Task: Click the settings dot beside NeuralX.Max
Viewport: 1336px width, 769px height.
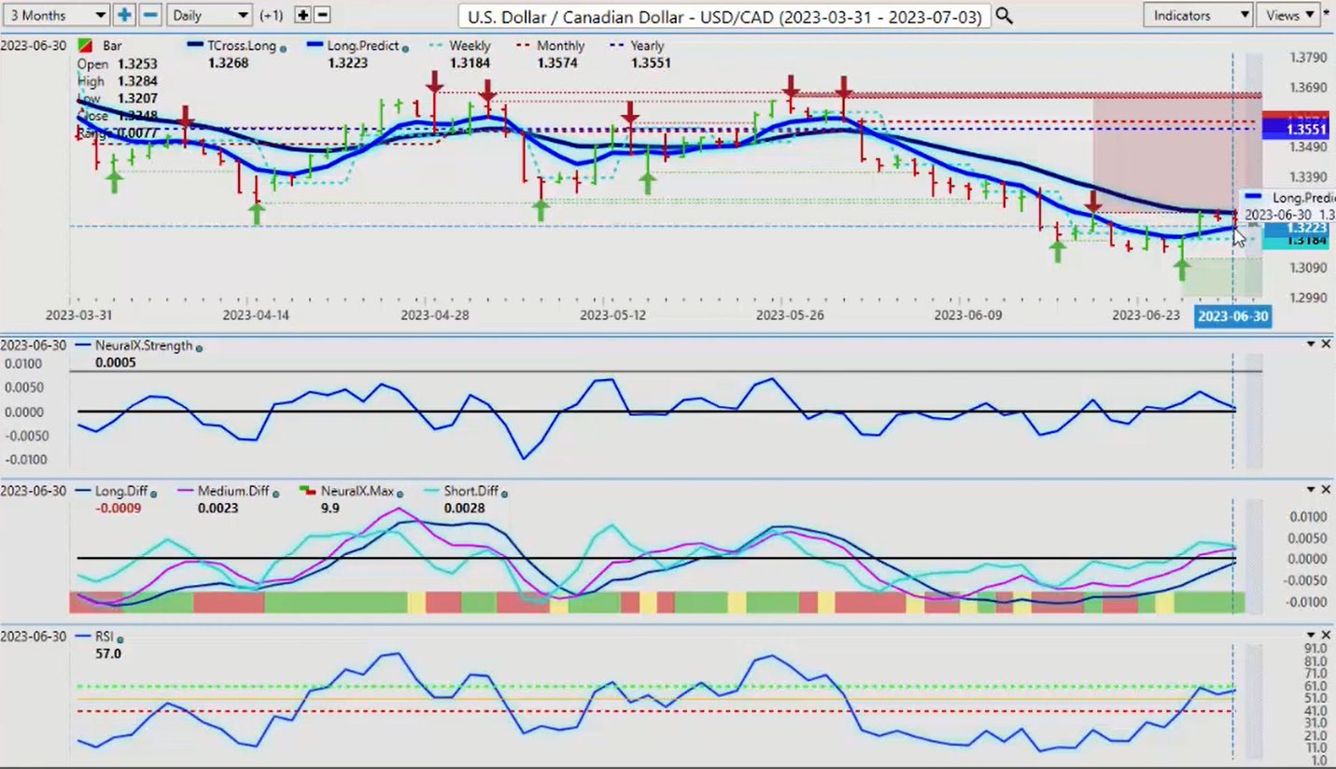Action: tap(399, 493)
